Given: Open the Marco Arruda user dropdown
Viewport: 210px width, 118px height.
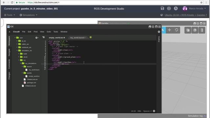Looking at the screenshot, I should pyautogui.click(x=197, y=9).
